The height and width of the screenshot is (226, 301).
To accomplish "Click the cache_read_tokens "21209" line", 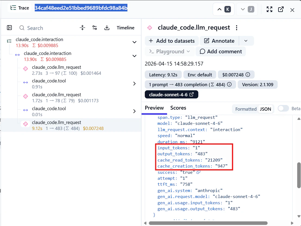I will point(190,160).
